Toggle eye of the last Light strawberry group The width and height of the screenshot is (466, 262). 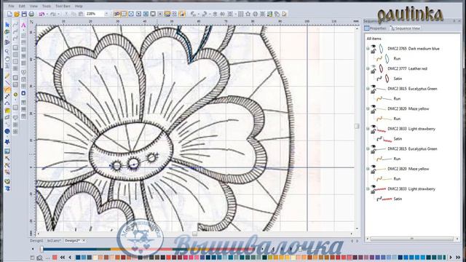tap(373, 187)
